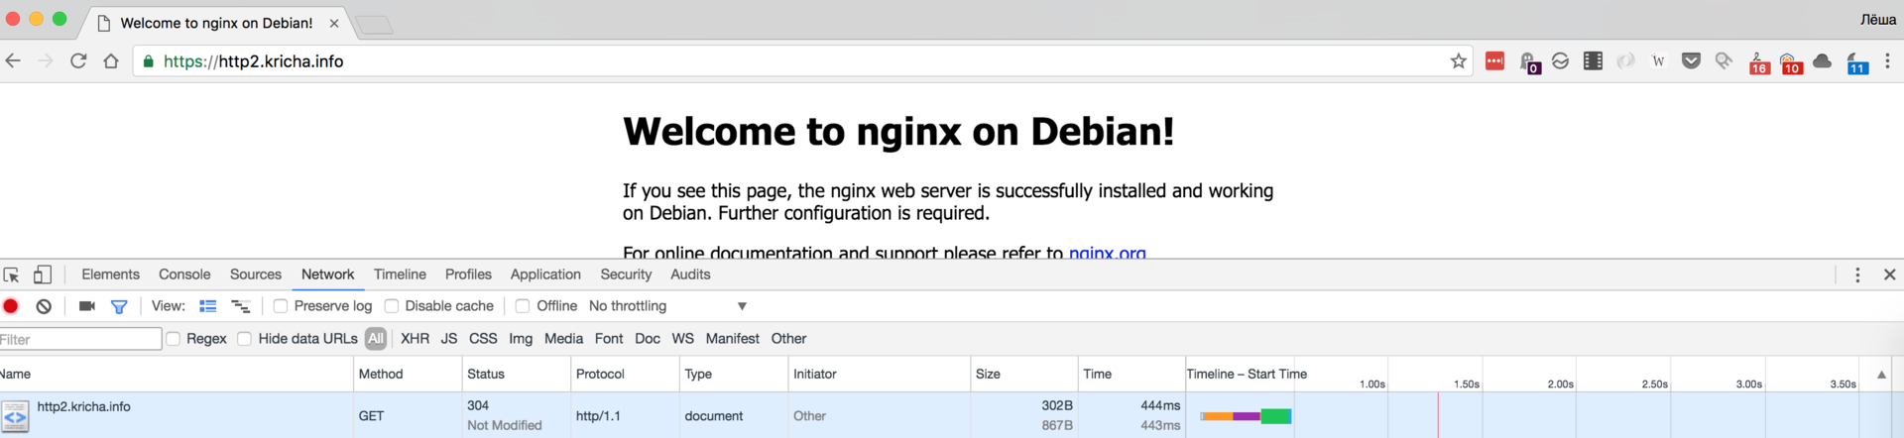Screen dimensions: 1904x438
Task: Sort requests by the Status column header
Action: click(517, 375)
